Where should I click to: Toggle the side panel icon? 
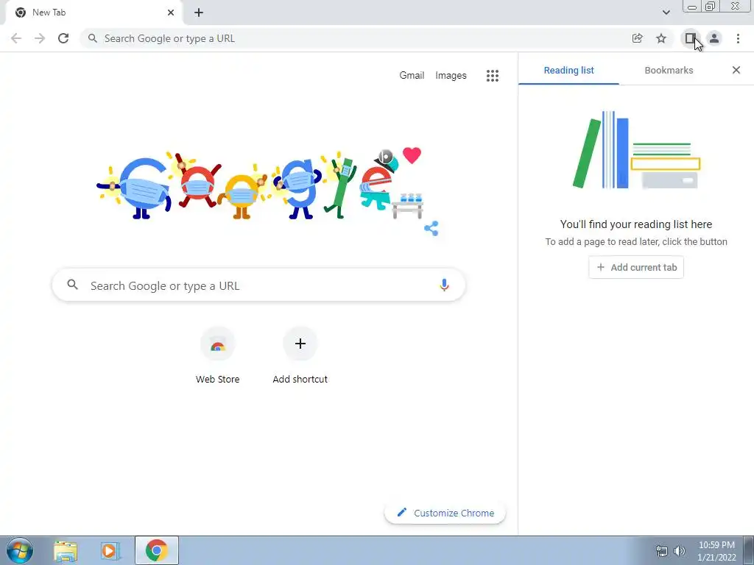(691, 38)
